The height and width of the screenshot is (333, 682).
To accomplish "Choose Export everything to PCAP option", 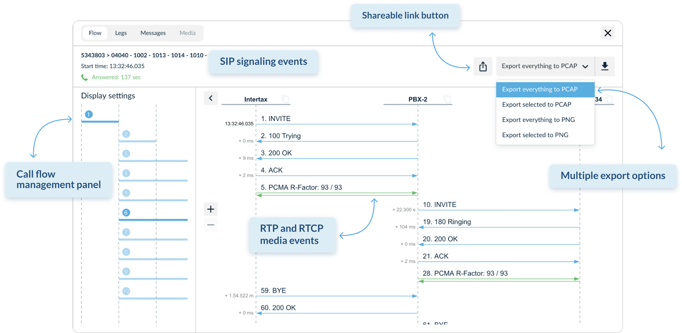I will [x=545, y=89].
